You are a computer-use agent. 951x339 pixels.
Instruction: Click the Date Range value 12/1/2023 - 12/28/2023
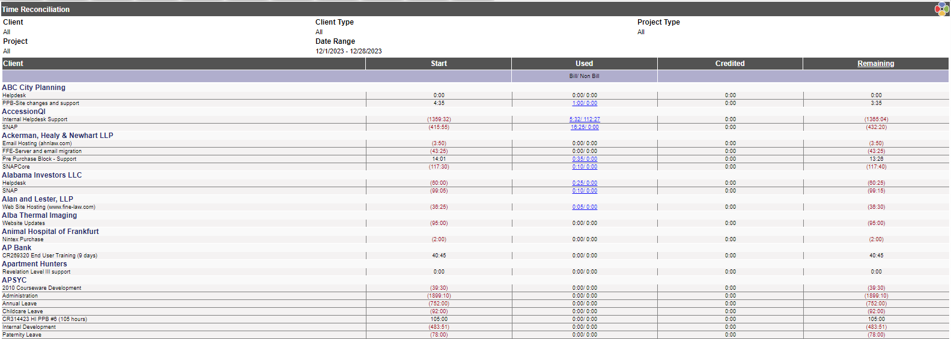(x=348, y=51)
